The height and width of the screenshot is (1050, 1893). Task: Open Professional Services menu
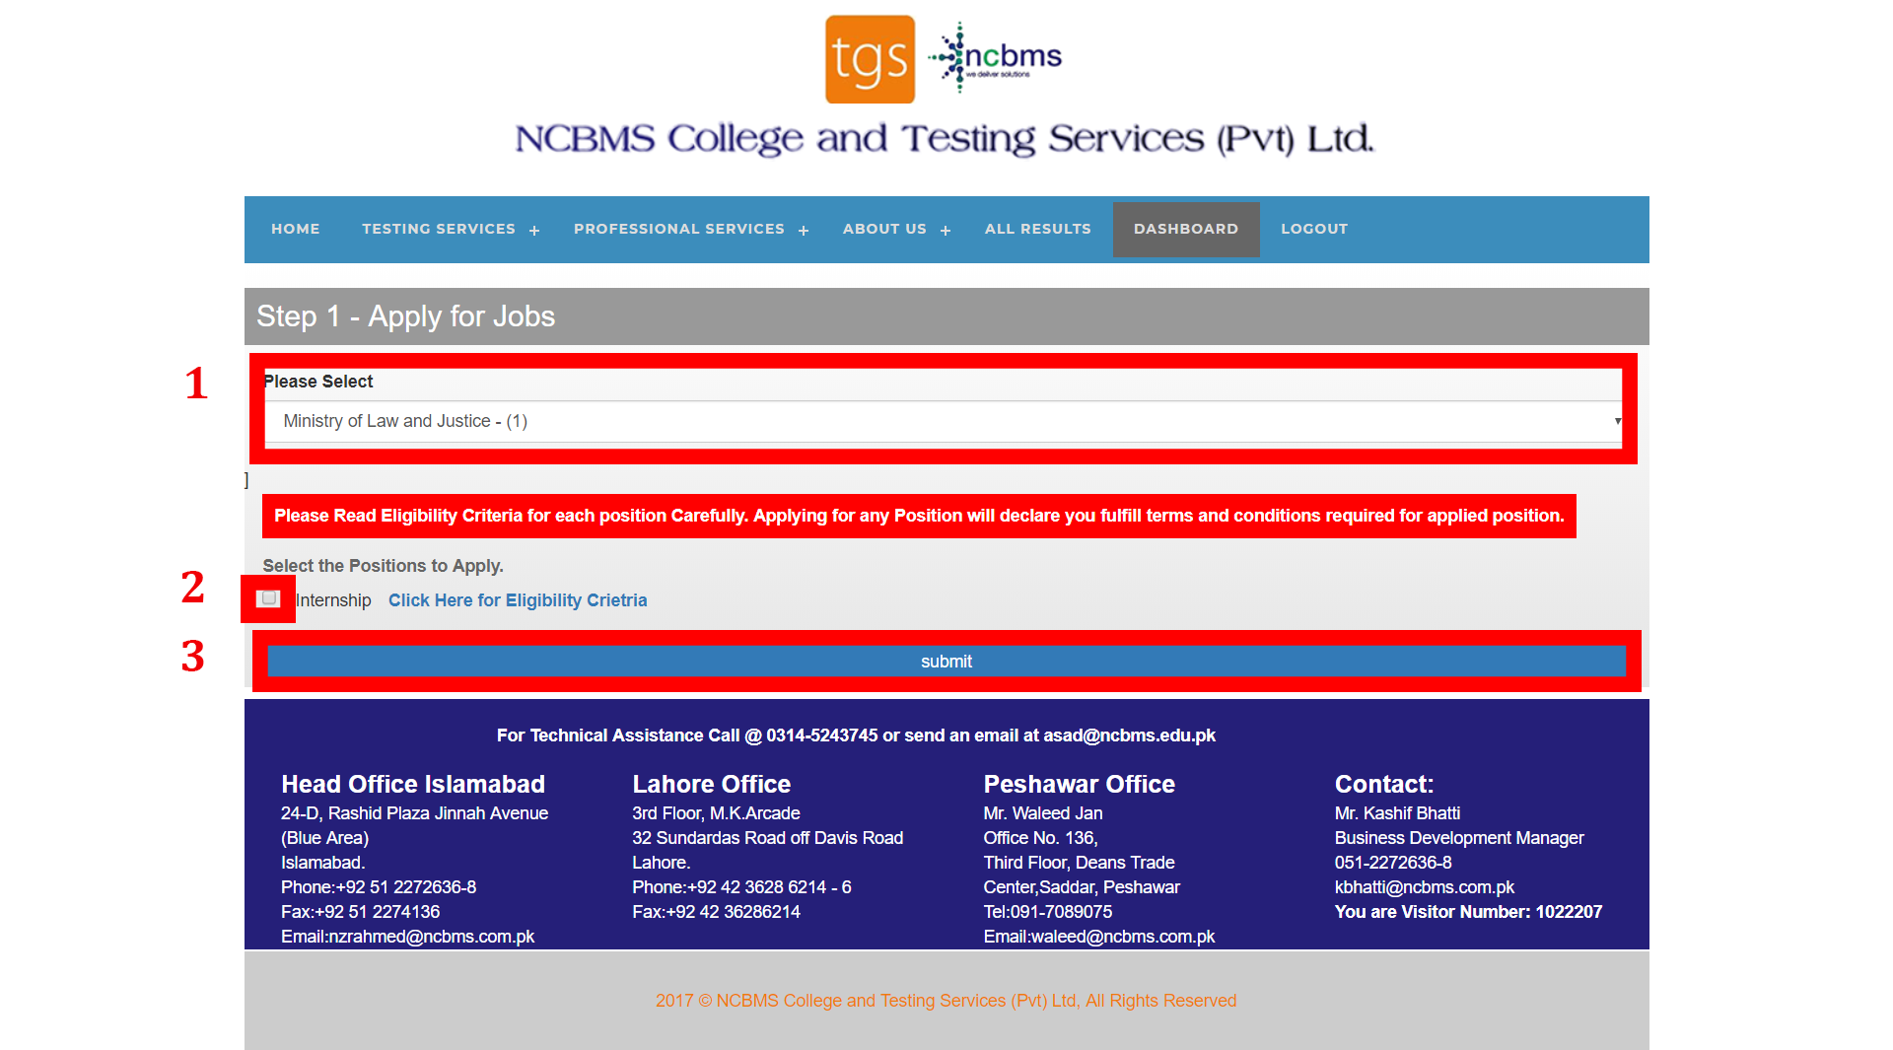[679, 229]
